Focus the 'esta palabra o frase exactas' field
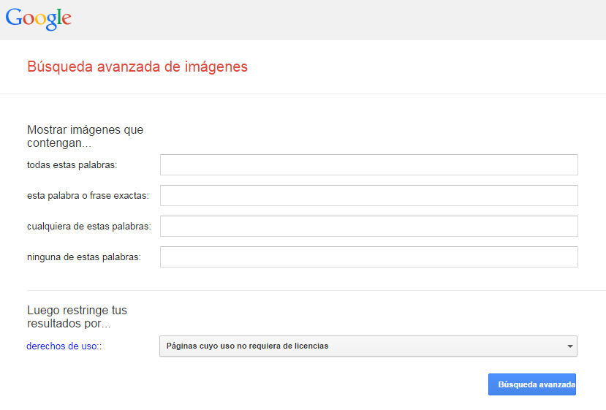 coord(369,196)
